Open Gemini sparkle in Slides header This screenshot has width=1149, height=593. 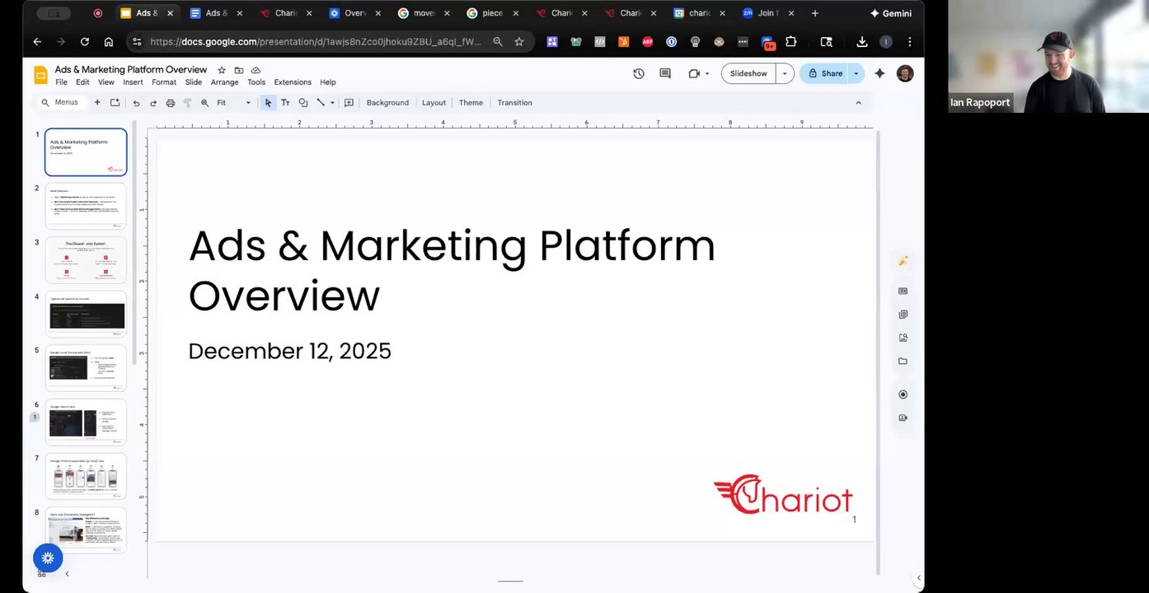tap(879, 73)
